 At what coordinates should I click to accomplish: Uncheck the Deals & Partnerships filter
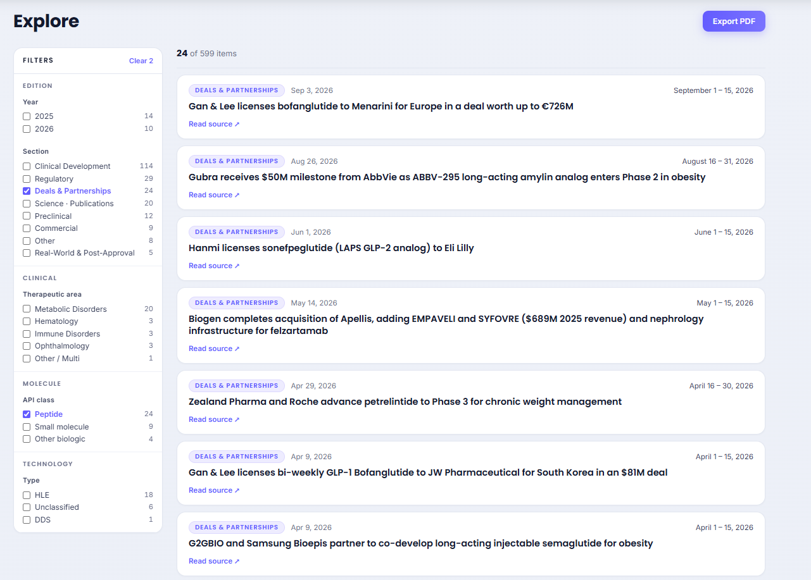tap(27, 191)
